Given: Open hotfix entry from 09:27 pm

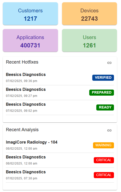Looking at the screenshot, I should [x=60, y=93].
